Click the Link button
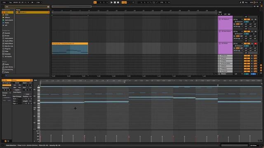The image size is (264, 148). (4, 2)
